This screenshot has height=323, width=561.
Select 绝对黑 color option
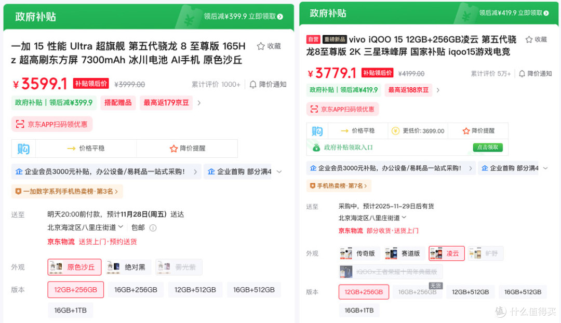pyautogui.click(x=128, y=267)
